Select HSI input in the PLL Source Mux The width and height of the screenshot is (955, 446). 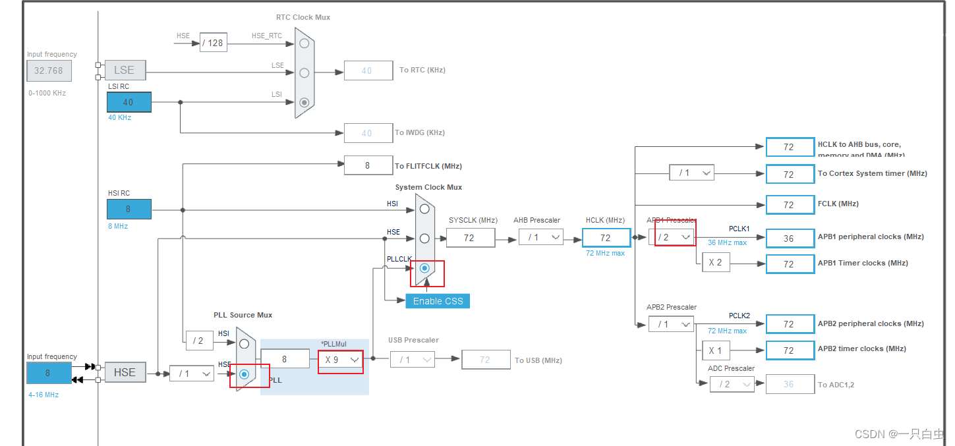(244, 342)
